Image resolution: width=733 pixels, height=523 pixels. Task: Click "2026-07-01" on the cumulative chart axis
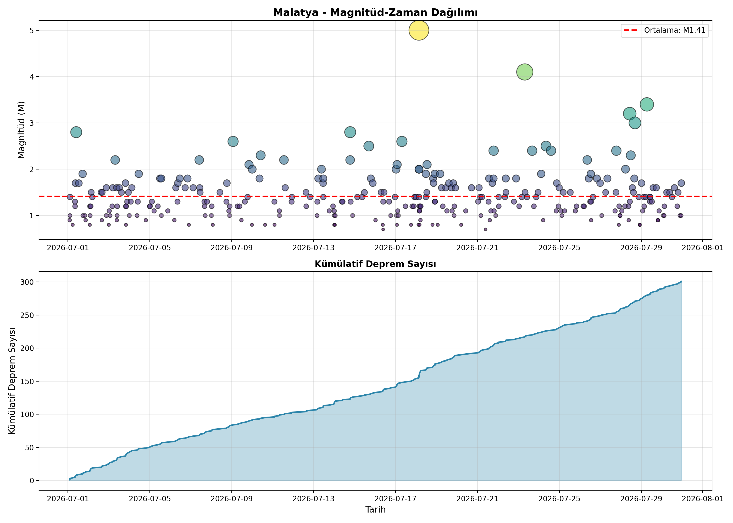click(x=68, y=499)
